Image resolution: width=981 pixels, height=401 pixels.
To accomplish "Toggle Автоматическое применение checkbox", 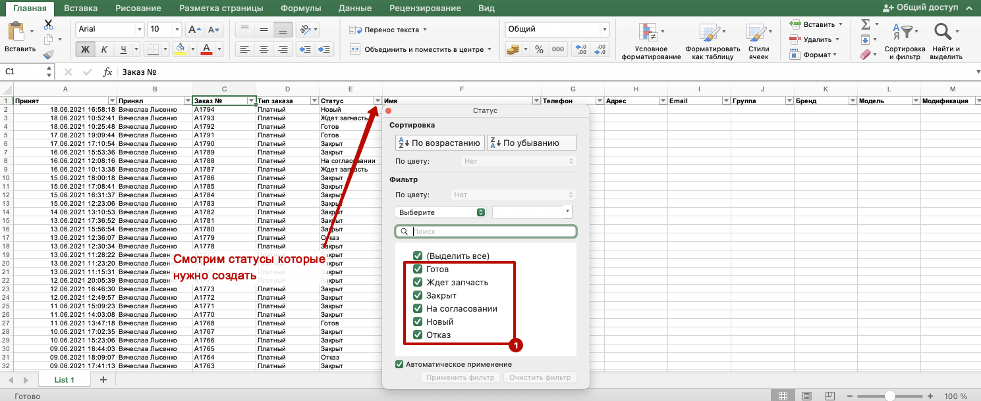I will (x=399, y=364).
